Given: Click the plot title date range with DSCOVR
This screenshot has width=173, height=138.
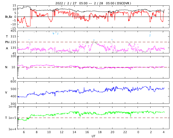Looking at the screenshot, I should click(x=93, y=3).
